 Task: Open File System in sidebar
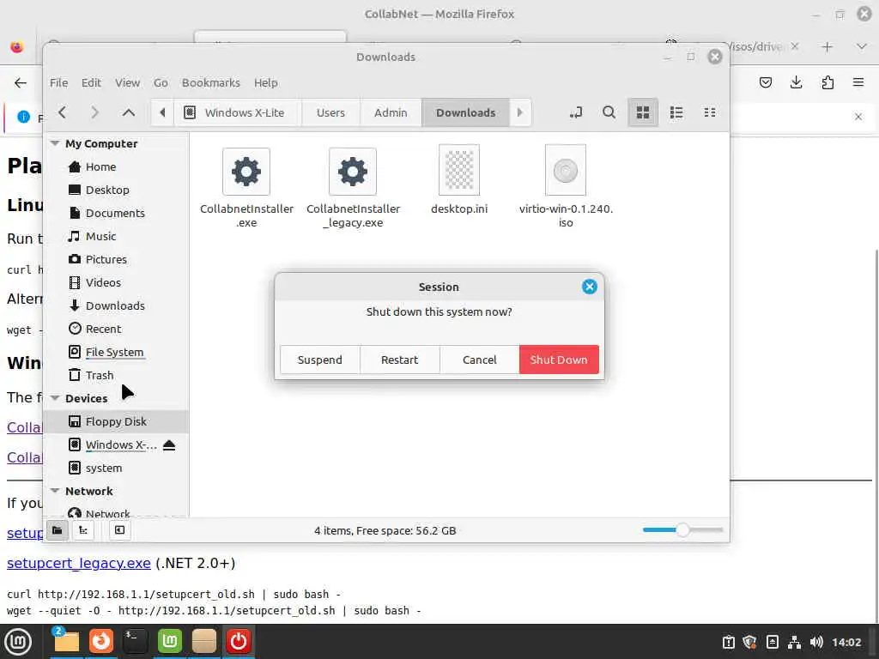tap(114, 352)
